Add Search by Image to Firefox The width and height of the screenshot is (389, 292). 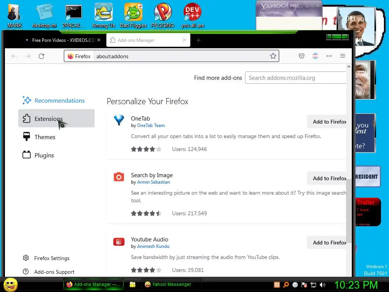(x=327, y=178)
